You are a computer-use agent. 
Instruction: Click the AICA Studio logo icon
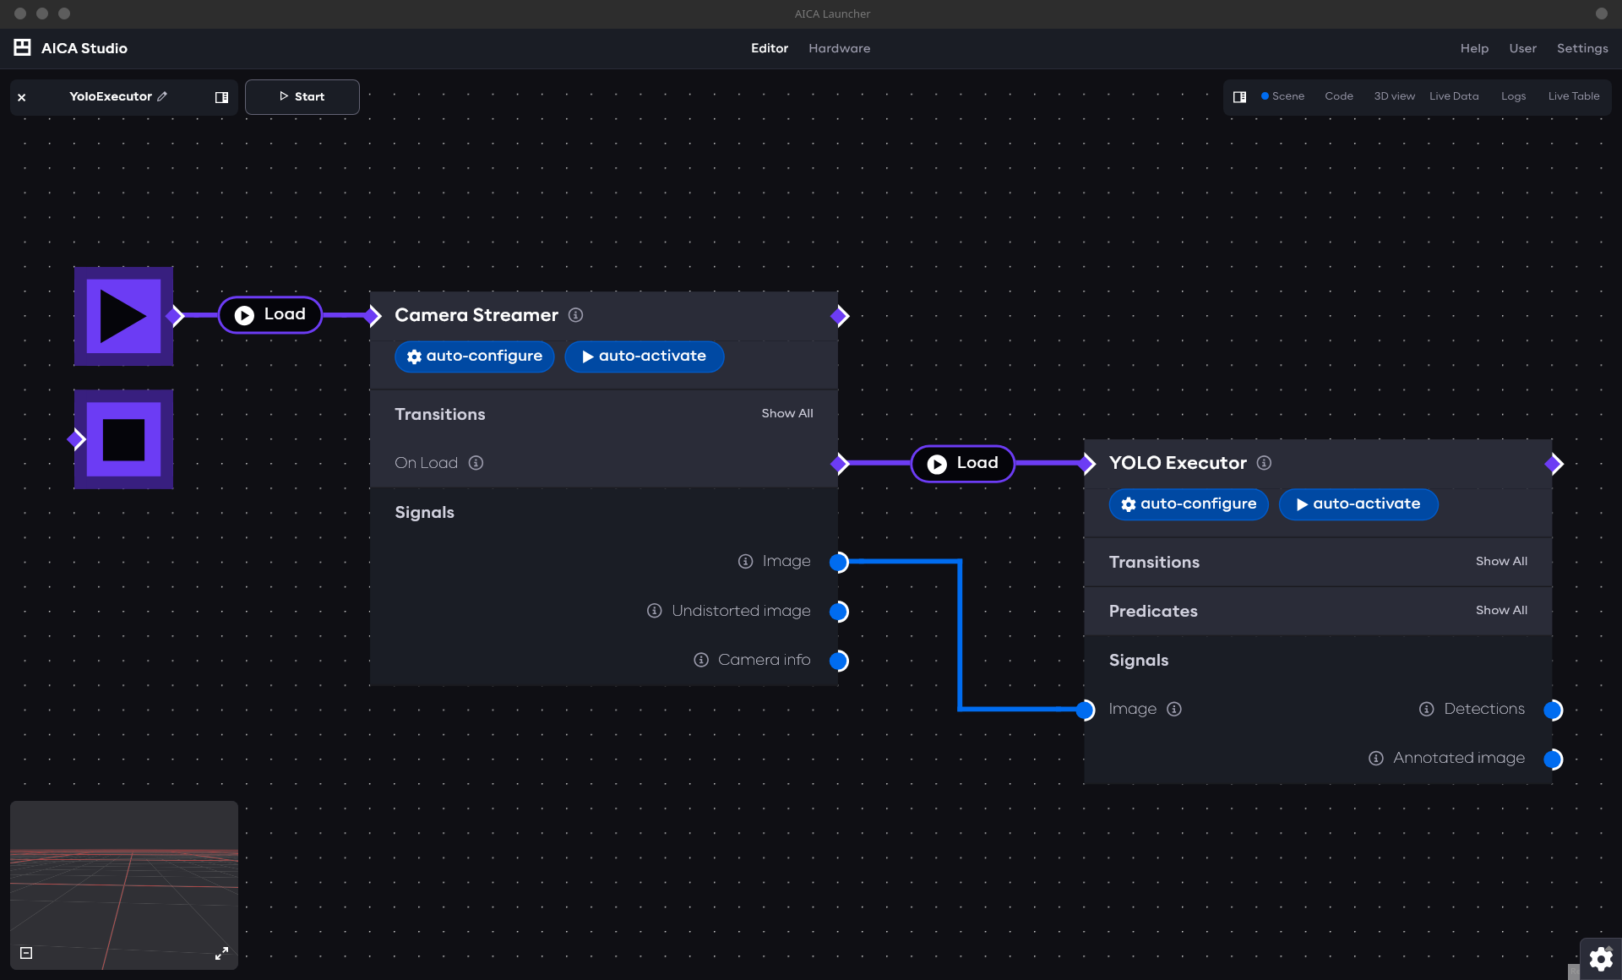tap(21, 48)
